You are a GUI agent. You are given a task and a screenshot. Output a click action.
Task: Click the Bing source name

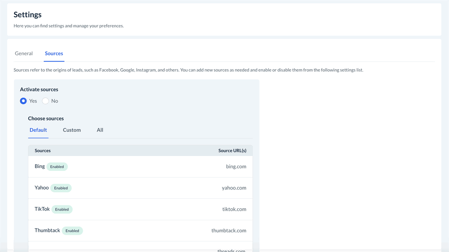coord(39,167)
